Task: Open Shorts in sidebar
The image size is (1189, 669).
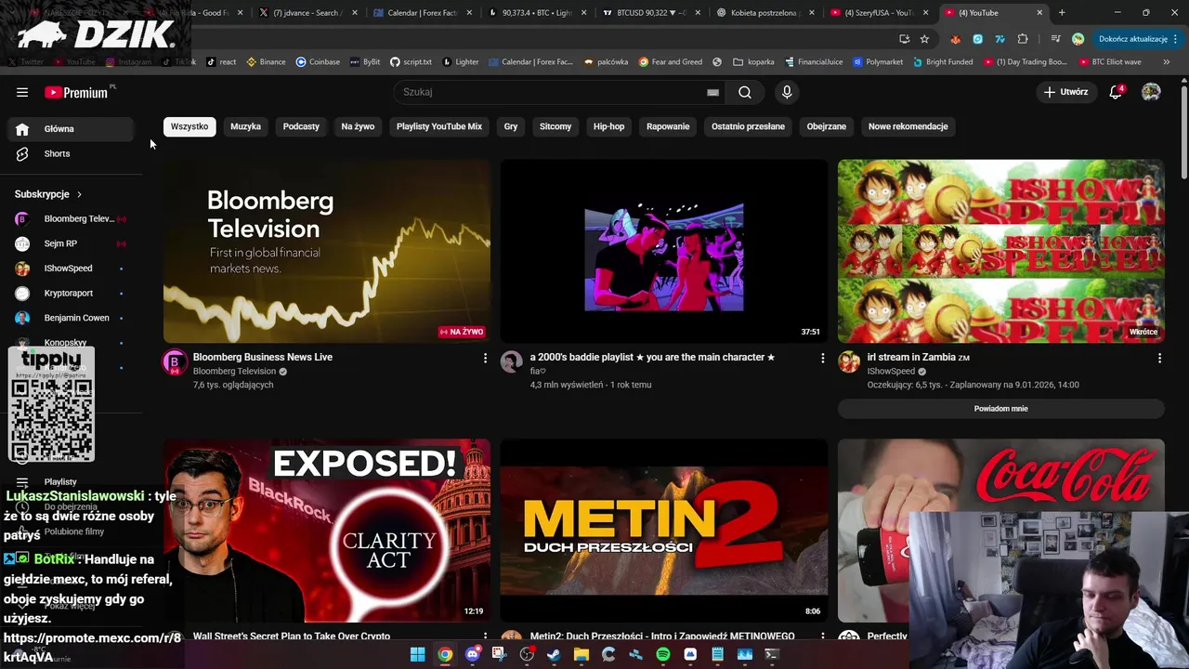Action: point(72,153)
